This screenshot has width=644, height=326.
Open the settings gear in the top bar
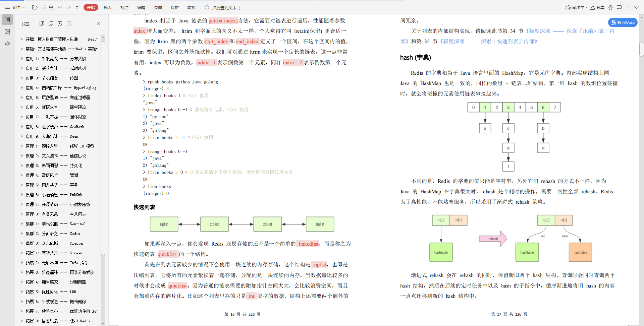(610, 7)
